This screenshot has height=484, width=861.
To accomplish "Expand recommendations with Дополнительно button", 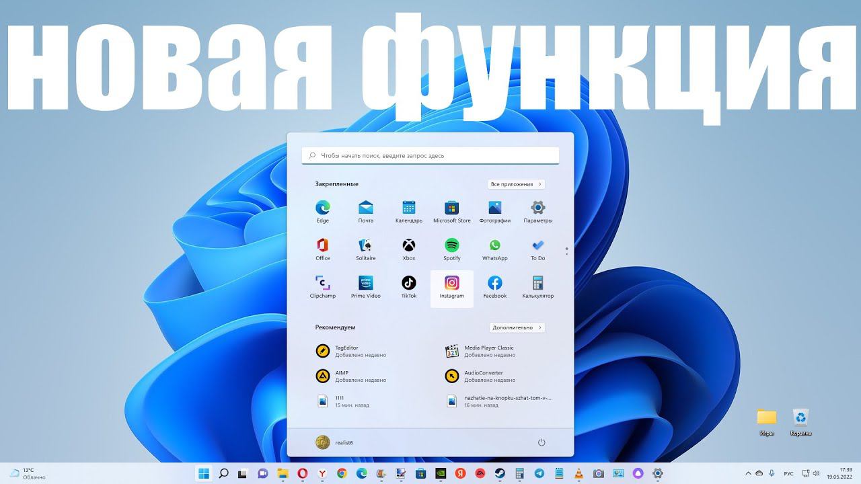I will [517, 327].
